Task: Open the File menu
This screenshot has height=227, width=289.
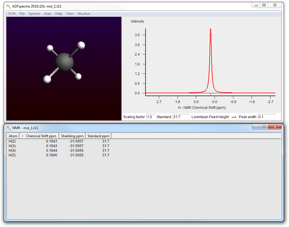Action: click(22, 14)
